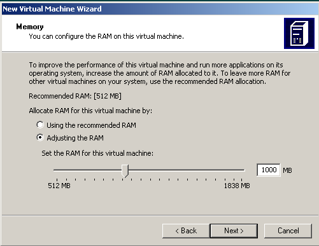This screenshot has height=246, width=319.
Task: Click the 'Allocate RAM for this virtual machine by' text
Action: 90,111
